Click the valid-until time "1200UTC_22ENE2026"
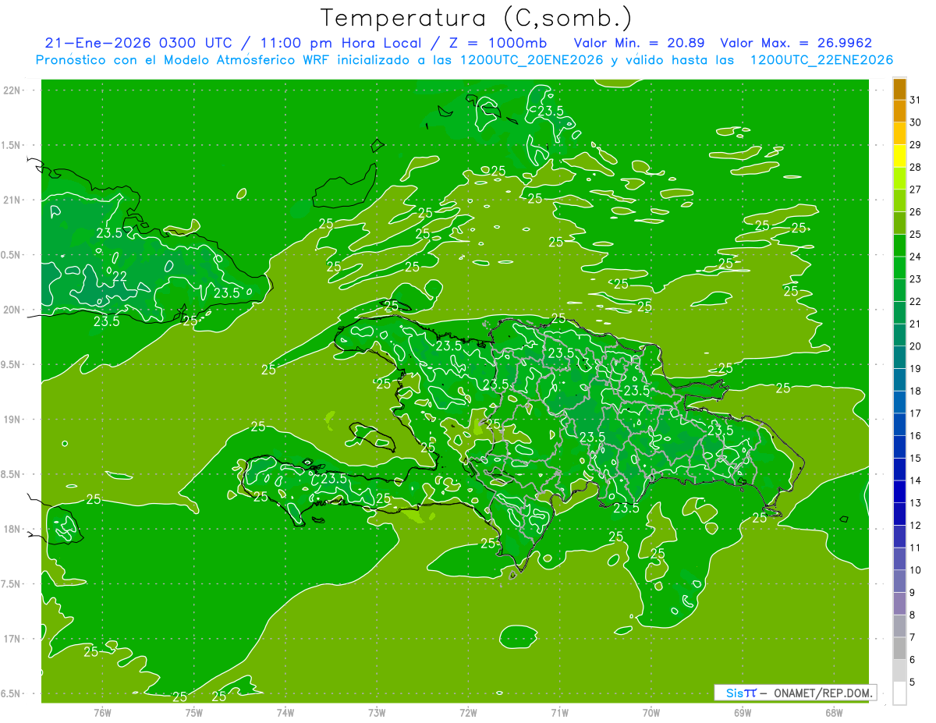This screenshot has width=936, height=723. (821, 60)
